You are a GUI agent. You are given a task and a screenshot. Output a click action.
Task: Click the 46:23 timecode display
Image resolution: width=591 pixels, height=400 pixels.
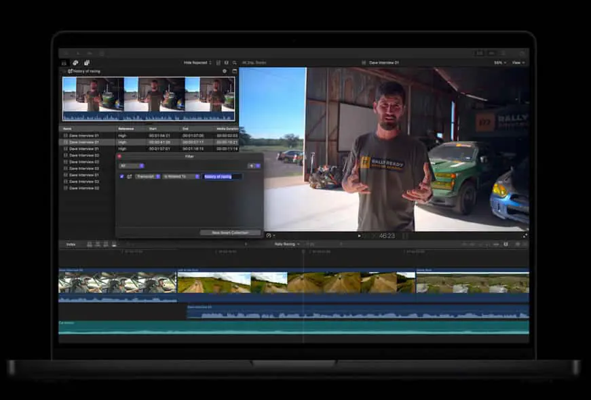387,236
